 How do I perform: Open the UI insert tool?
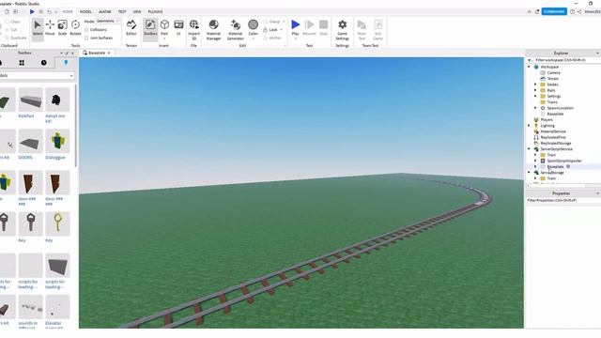tap(178, 28)
